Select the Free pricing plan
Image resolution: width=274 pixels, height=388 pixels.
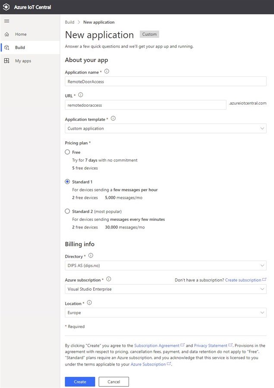pos(67,152)
